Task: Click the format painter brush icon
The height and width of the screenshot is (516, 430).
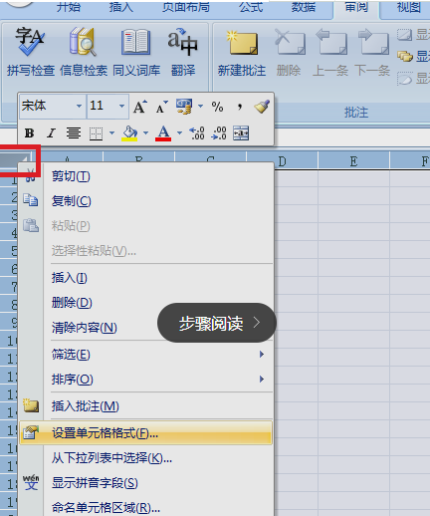Action: pyautogui.click(x=262, y=107)
